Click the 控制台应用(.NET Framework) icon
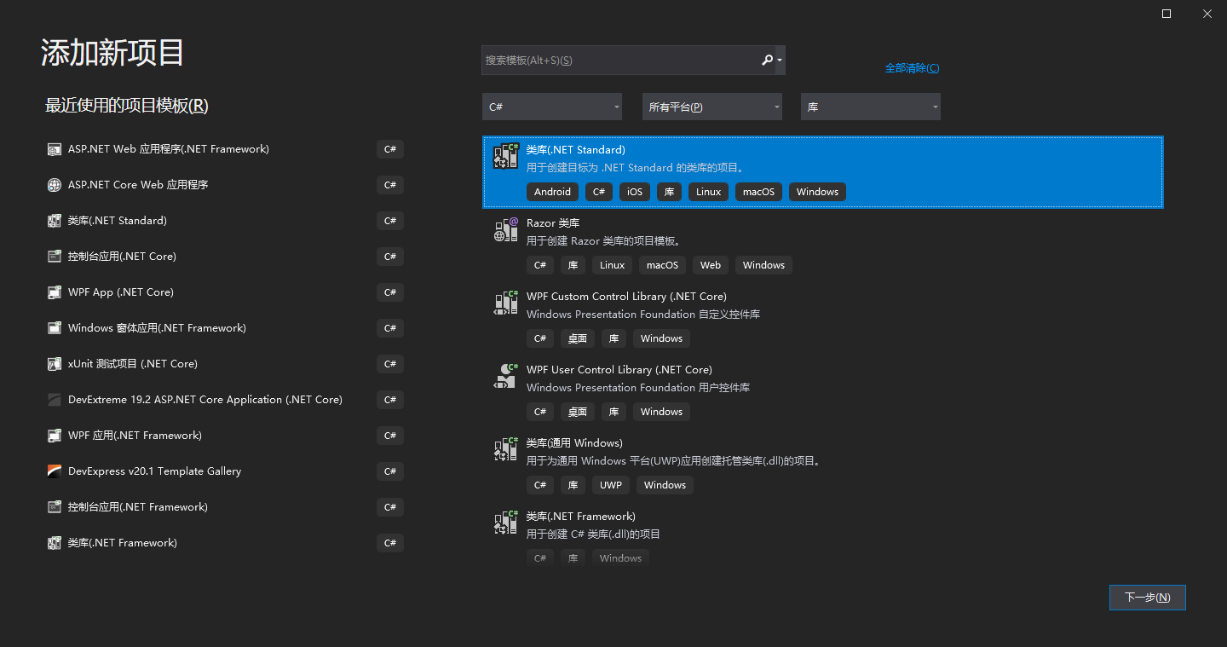1227x647 pixels. (x=55, y=507)
